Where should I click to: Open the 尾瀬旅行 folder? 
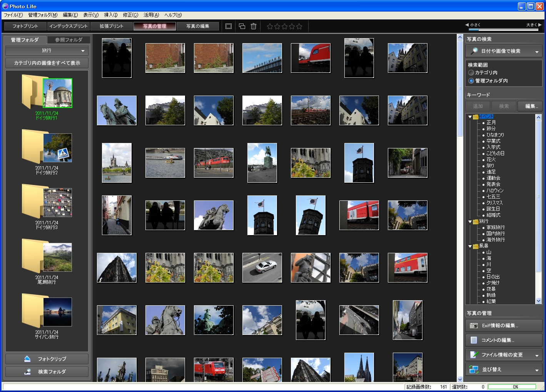click(47, 262)
